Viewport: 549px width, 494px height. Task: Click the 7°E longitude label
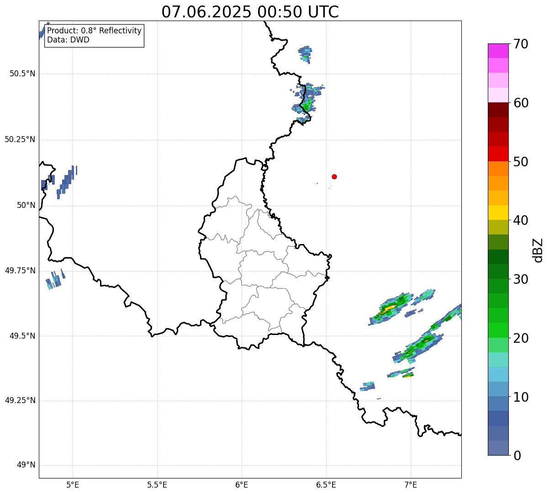(x=411, y=484)
